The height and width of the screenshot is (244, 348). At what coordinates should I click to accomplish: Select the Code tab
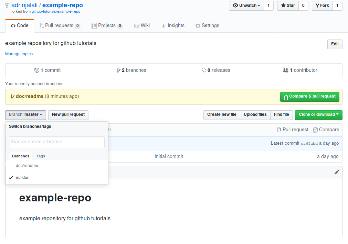(20, 26)
